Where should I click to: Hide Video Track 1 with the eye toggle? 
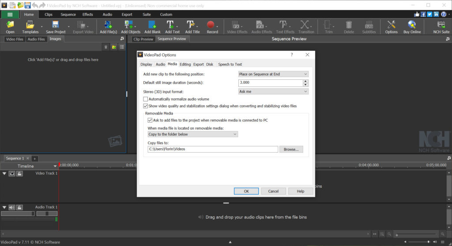click(x=12, y=173)
